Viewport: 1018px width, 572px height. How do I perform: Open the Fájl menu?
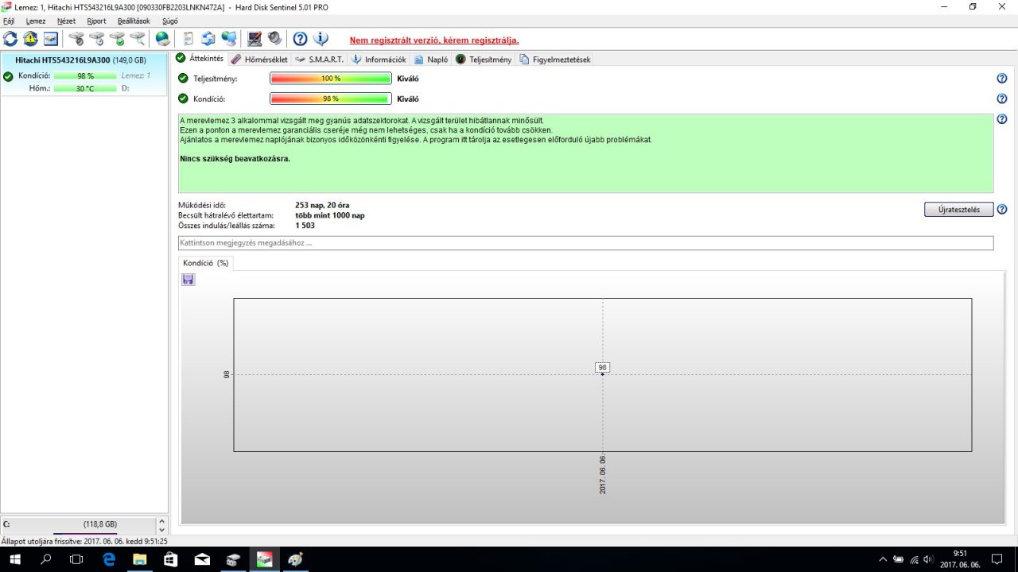pyautogui.click(x=9, y=21)
